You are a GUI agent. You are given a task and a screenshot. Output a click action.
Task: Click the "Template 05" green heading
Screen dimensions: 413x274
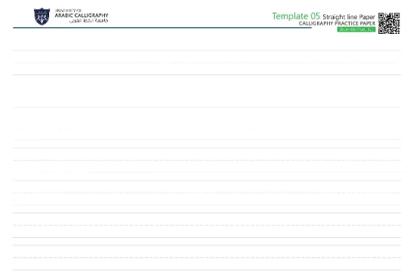point(296,16)
